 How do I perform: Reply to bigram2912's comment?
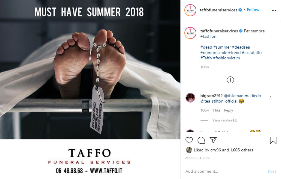click(228, 110)
